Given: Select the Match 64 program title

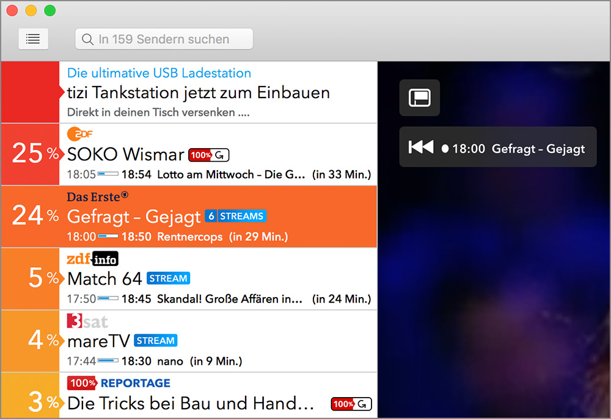Looking at the screenshot, I should (x=104, y=279).
